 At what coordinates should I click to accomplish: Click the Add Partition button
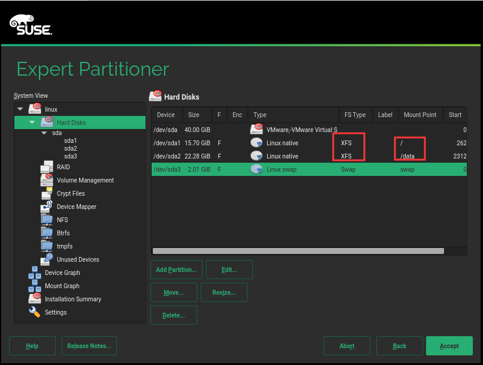point(176,270)
